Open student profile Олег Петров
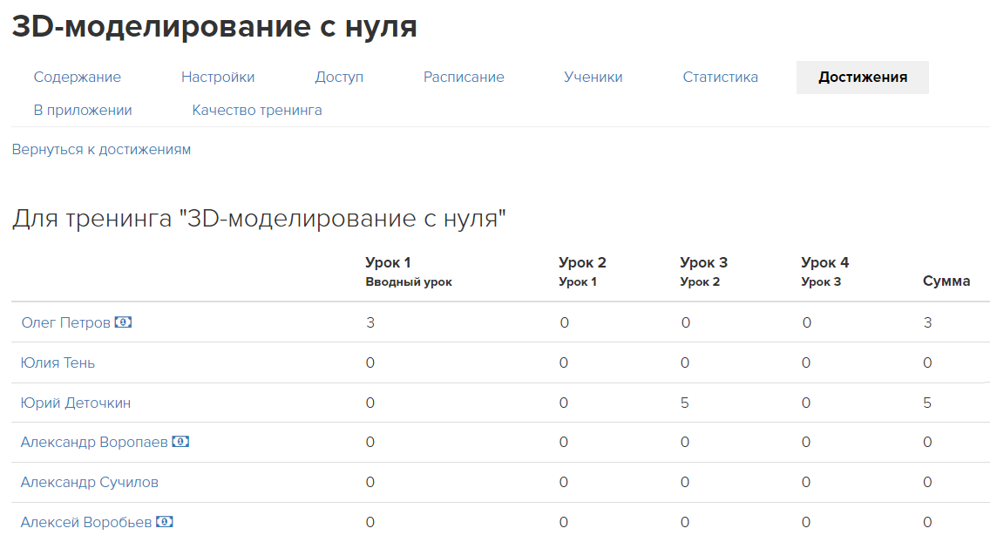Image resolution: width=990 pixels, height=542 pixels. point(65,322)
